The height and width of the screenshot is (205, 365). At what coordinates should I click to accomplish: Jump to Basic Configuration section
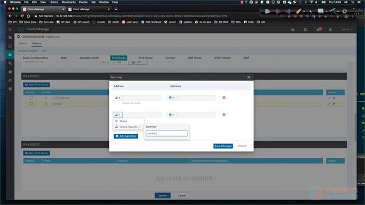[35, 58]
